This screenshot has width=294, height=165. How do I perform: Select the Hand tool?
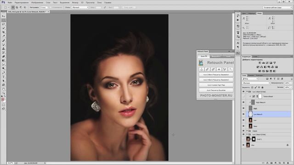(4, 89)
